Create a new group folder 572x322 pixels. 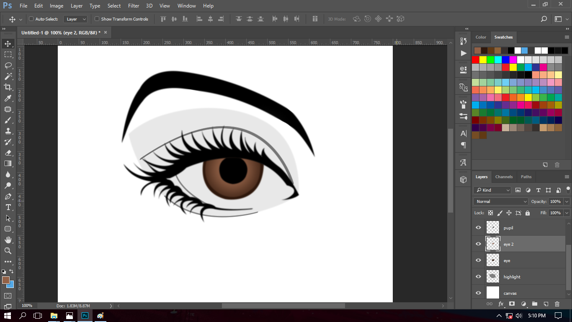pos(534,304)
